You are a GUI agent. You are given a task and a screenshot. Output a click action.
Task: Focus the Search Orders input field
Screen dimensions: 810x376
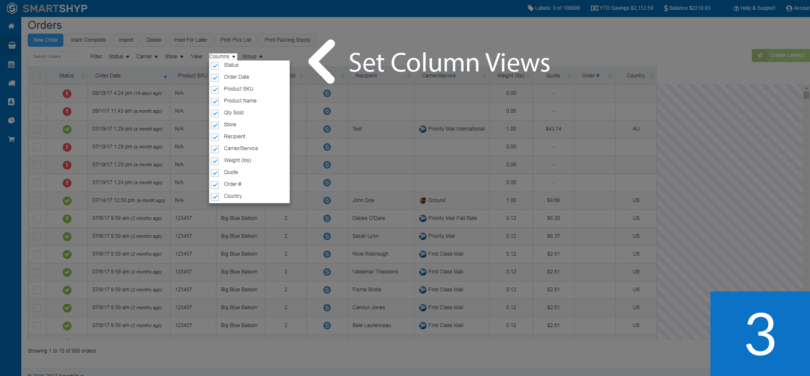click(x=57, y=57)
